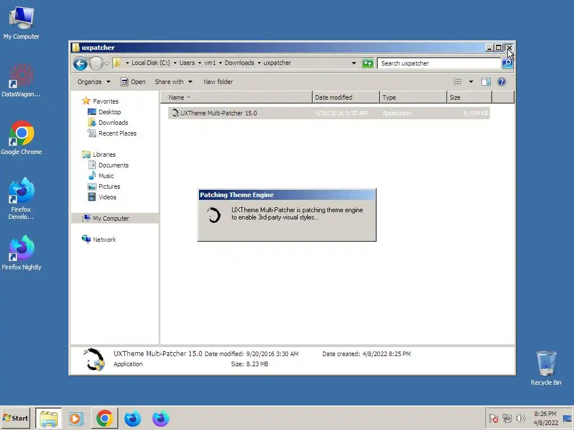Select the Recycle Bin icon
Image resolution: width=574 pixels, height=430 pixels.
546,368
